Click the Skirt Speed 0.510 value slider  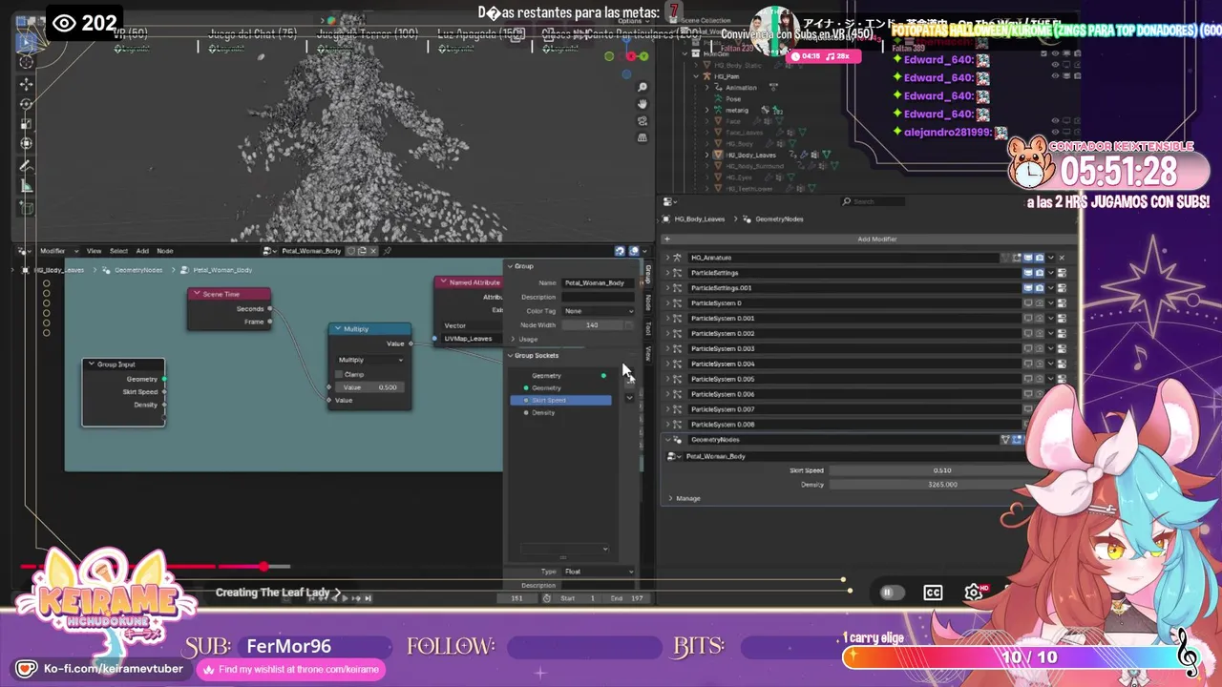point(940,470)
